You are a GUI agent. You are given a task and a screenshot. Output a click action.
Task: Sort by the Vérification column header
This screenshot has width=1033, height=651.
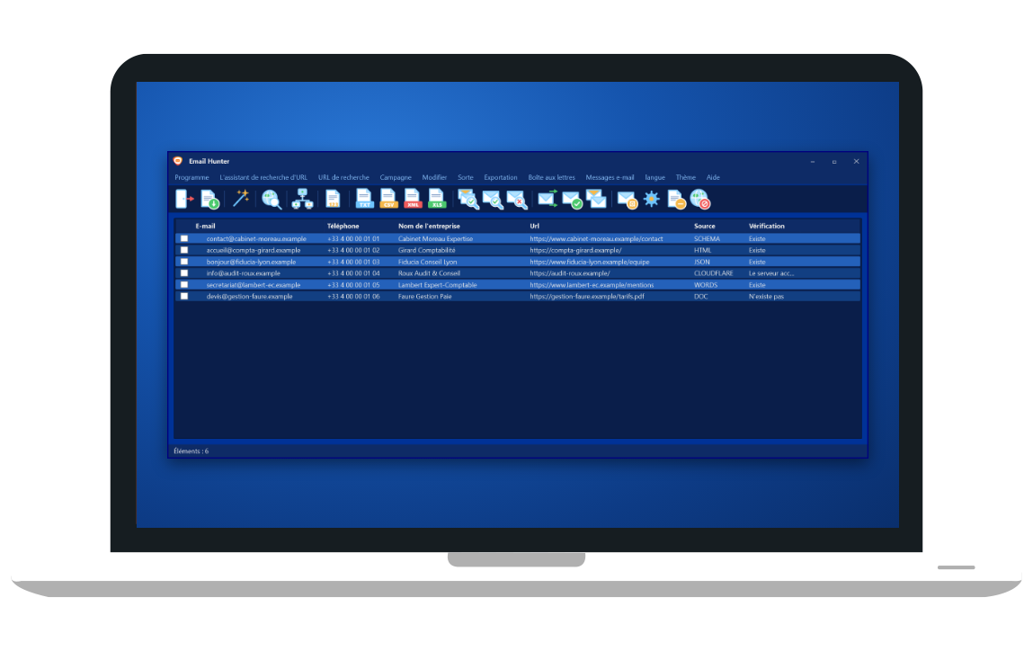point(767,226)
